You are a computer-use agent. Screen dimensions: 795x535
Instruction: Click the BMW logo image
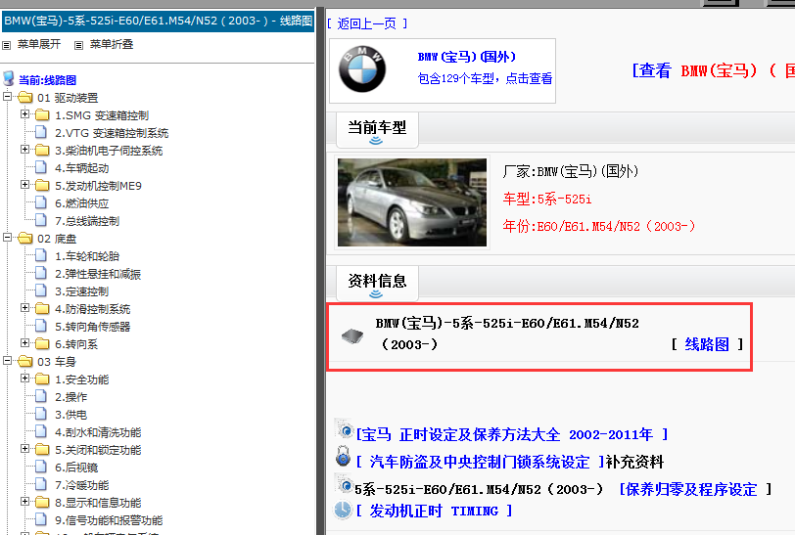pos(362,69)
